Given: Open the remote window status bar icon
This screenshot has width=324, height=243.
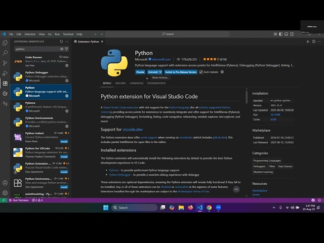Looking at the screenshot, I should click(x=4, y=200).
